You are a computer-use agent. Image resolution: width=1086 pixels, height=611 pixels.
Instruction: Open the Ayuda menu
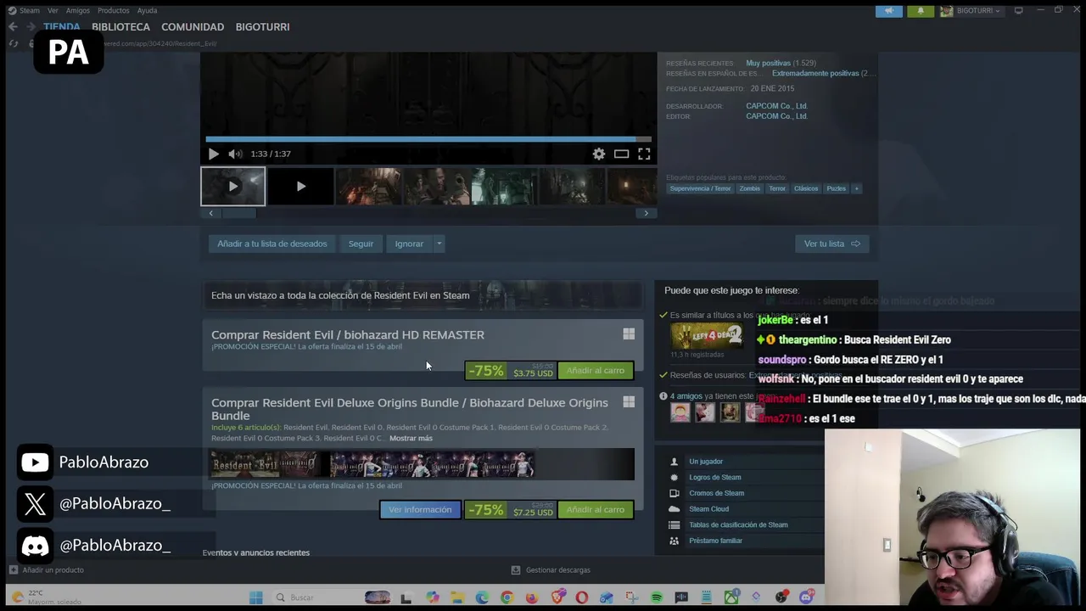point(148,10)
